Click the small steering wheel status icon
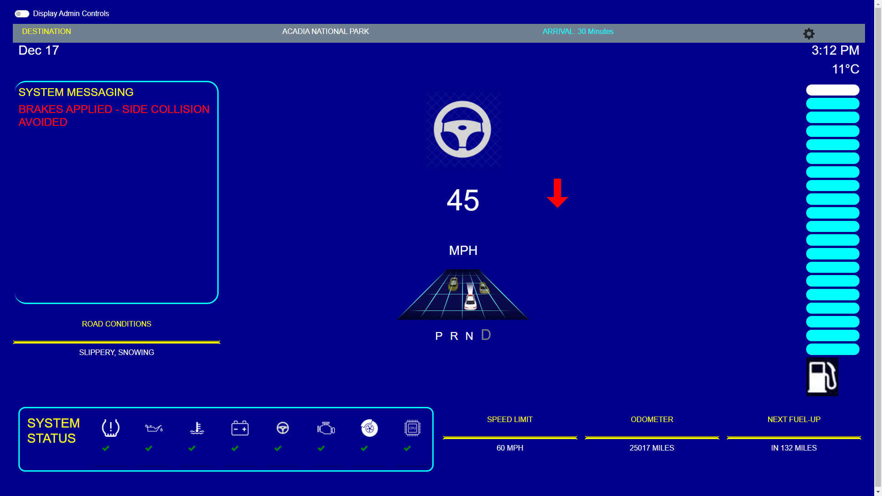882x496 pixels. 283,428
